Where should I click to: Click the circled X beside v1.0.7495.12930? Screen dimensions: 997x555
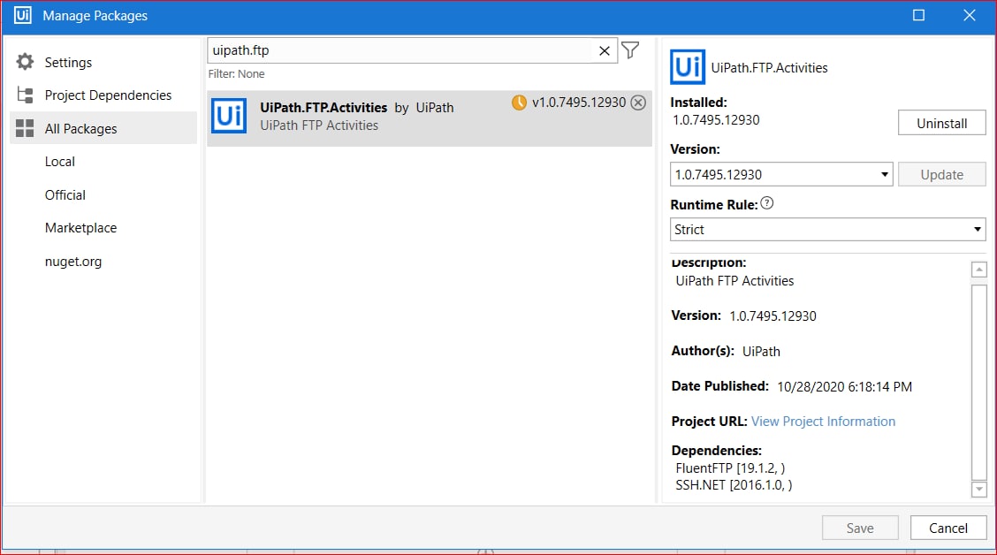tap(638, 103)
